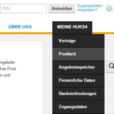This screenshot has height=114, width=114.
Task: Click the green-blue circular icon beside the login link
Action: click(109, 8)
